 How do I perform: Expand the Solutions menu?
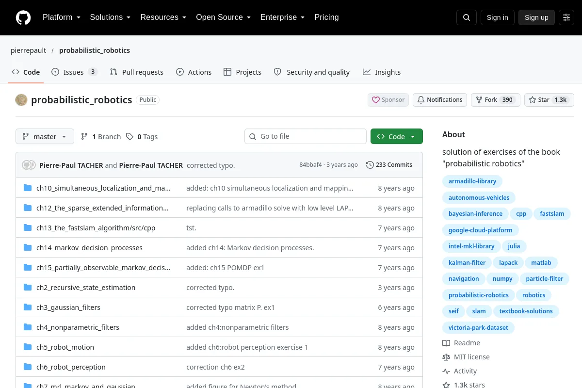tap(111, 17)
